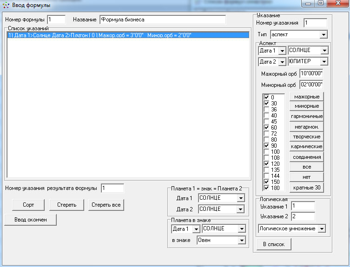Screen dimensions: 350x267
Task: Uncheck the 180 degree aspect checkbox
Action: [266, 188]
